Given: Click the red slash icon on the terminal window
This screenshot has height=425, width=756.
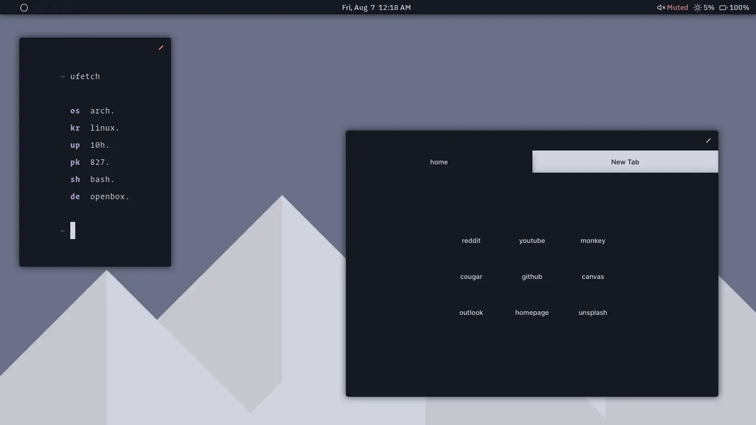Looking at the screenshot, I should tap(161, 48).
